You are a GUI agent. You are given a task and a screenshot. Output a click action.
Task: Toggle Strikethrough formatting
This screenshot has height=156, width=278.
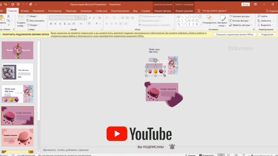tap(69, 23)
